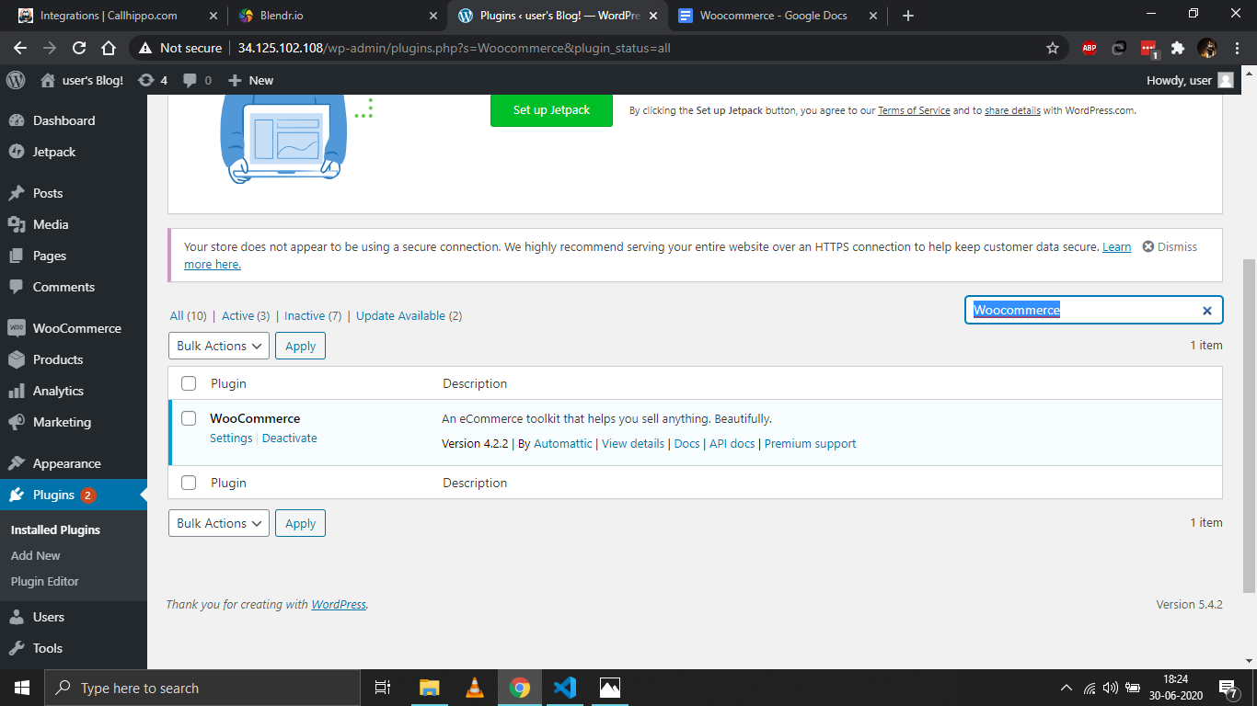Click browser back arrow
Screen dimensions: 1257x706
[x=20, y=48]
